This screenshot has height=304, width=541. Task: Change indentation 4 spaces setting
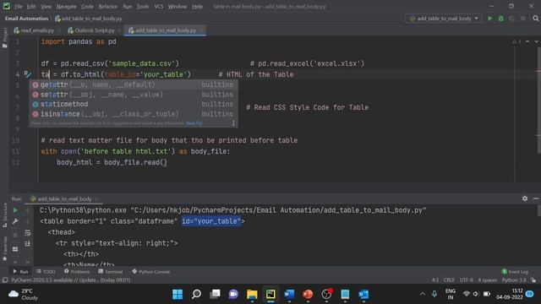488,280
